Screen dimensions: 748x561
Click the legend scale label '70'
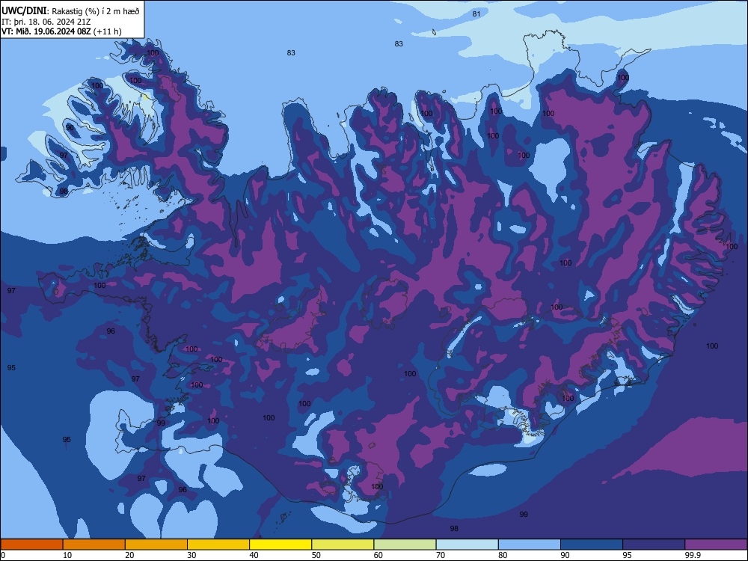click(x=441, y=555)
